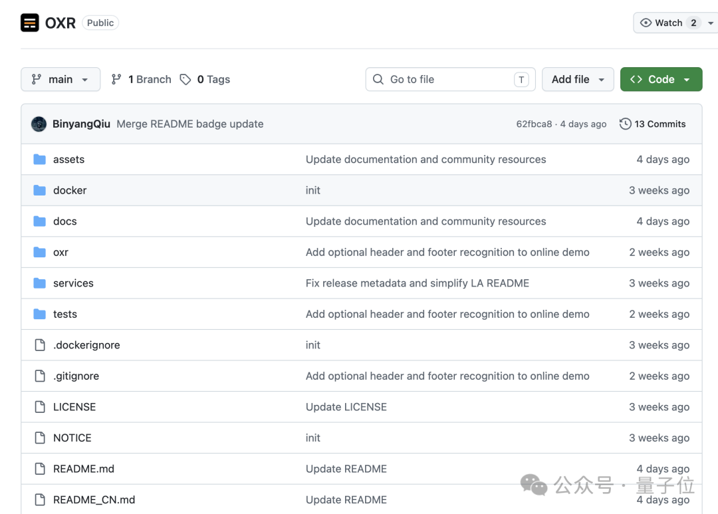Expand the Watch options dropdown arrow
Image resolution: width=718 pixels, height=514 pixels.
click(711, 23)
